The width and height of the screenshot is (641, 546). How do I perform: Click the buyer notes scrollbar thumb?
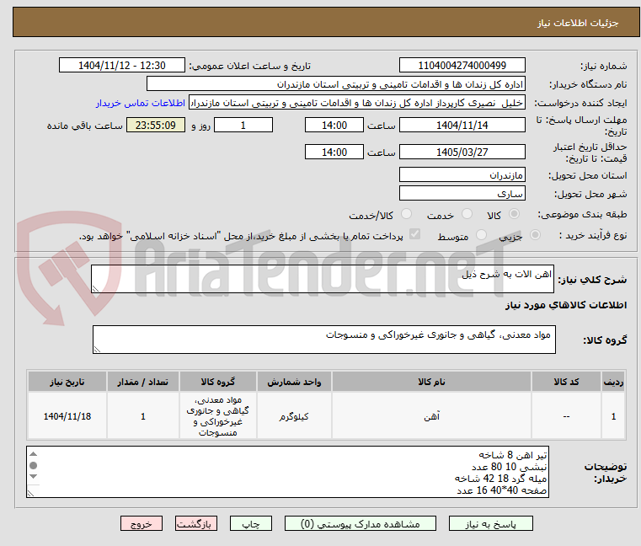click(34, 465)
